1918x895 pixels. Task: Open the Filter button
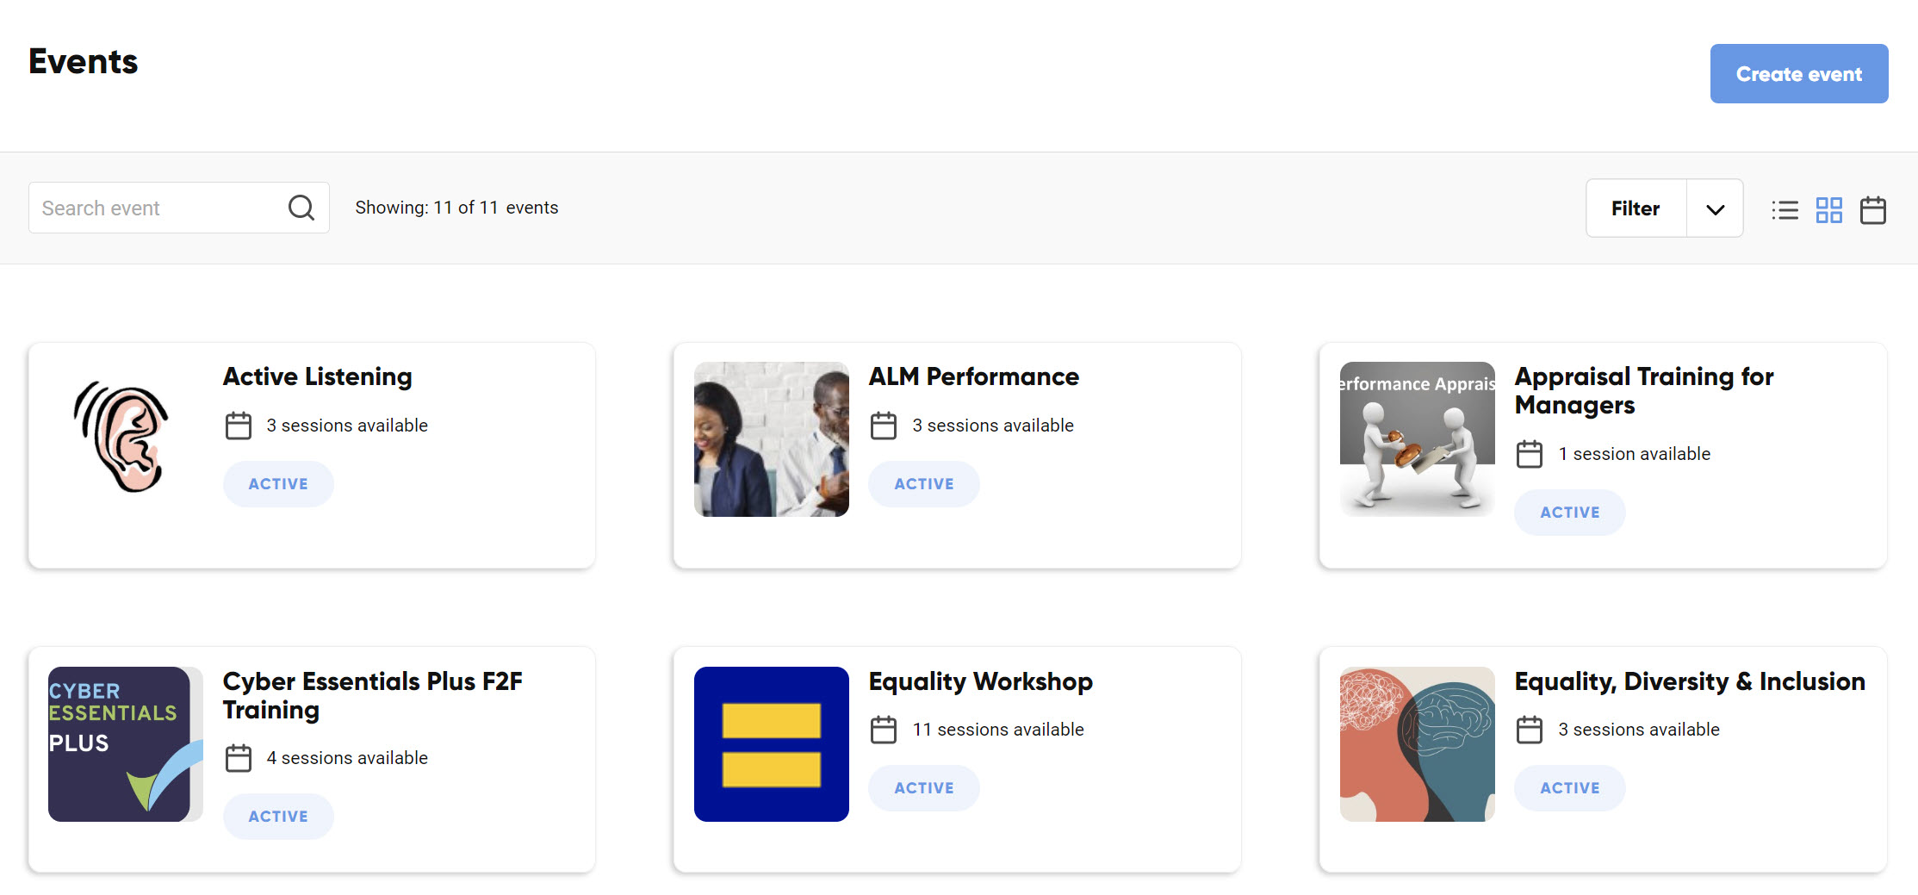click(1636, 208)
